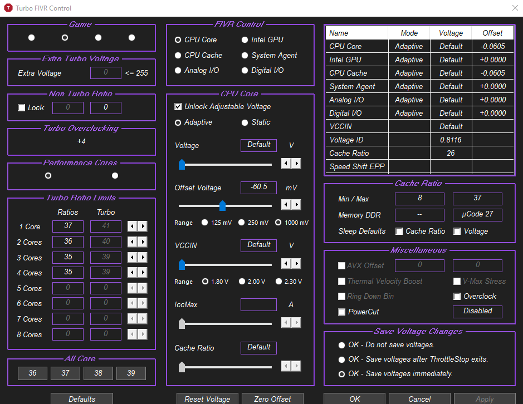This screenshot has width=523, height=404.
Task: Increase 4 Cores turbo ratio with right arrow
Action: coord(143,272)
